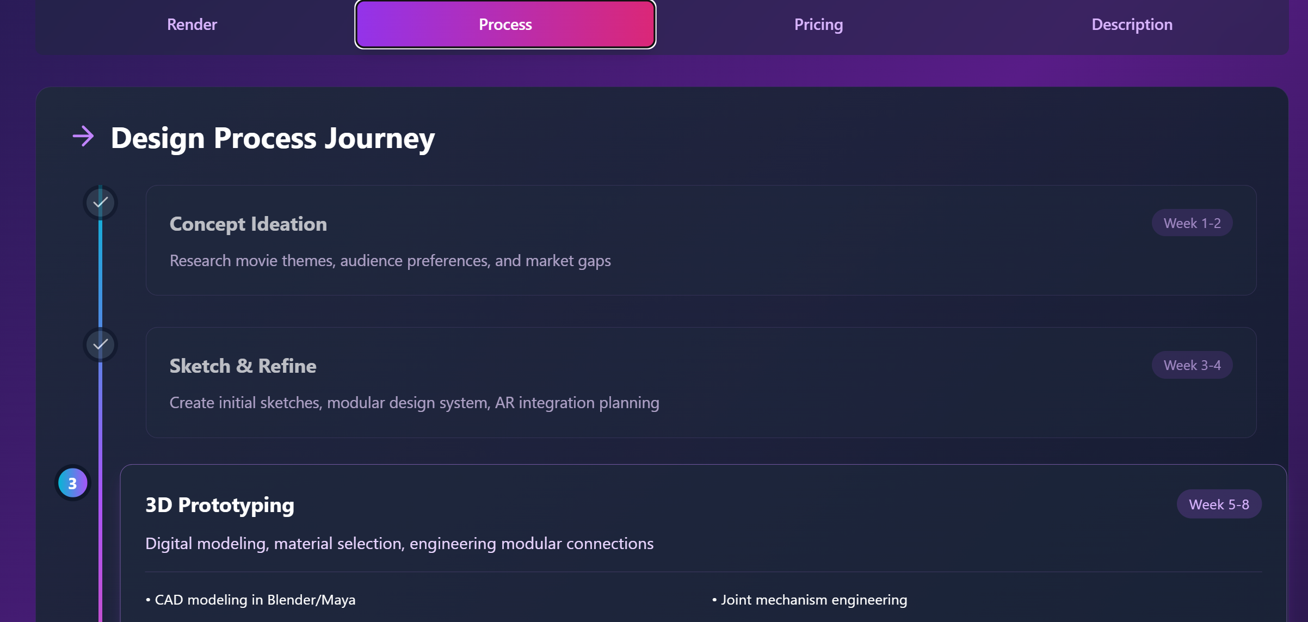Click the Week 1-2 badge
This screenshot has width=1308, height=622.
1192,223
